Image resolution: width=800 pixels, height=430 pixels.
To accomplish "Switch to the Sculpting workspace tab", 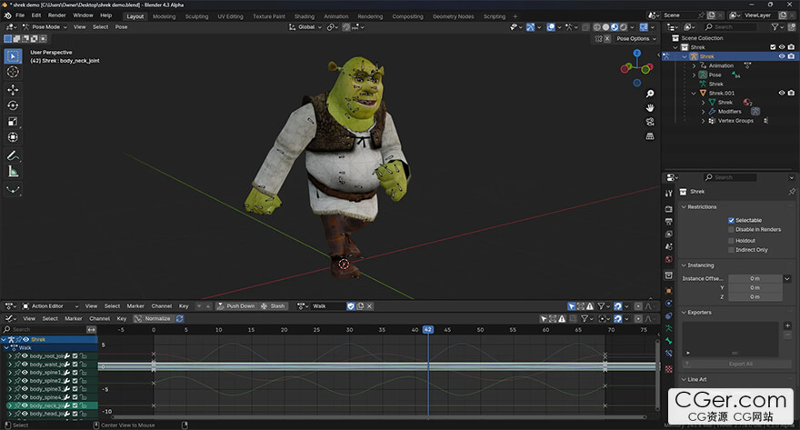I will pyautogui.click(x=196, y=15).
